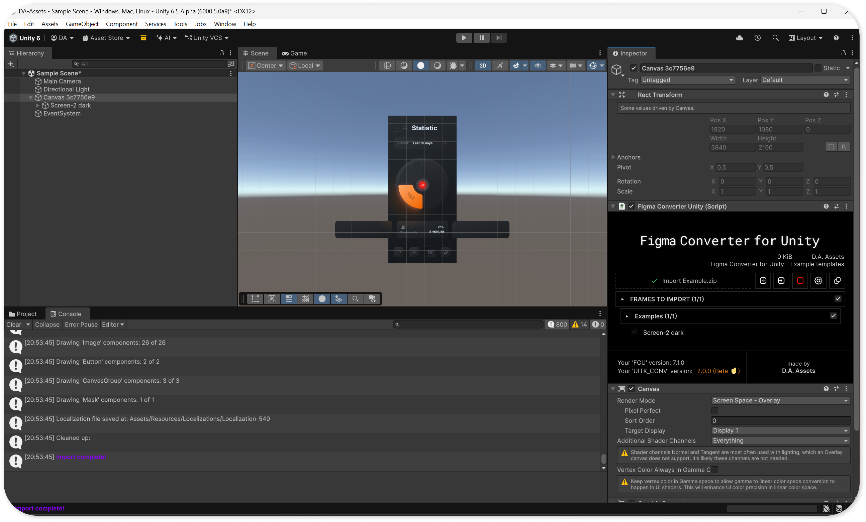
Task: Select the Rect tool in scene overlay
Action: tap(255, 299)
